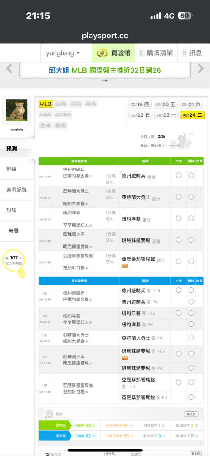Click the banner carousel page dots
The image size is (210, 456).
(x=105, y=81)
